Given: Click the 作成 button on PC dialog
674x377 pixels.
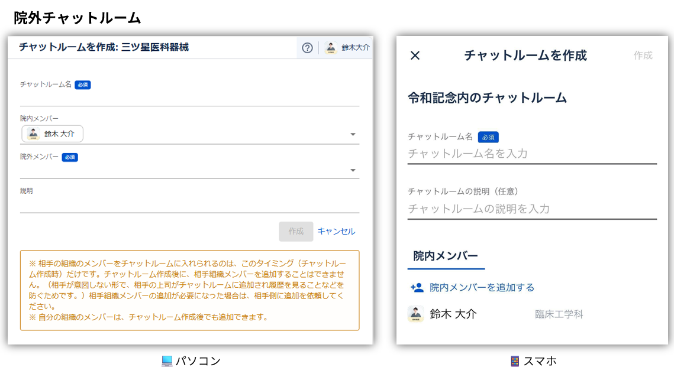Looking at the screenshot, I should (x=296, y=232).
